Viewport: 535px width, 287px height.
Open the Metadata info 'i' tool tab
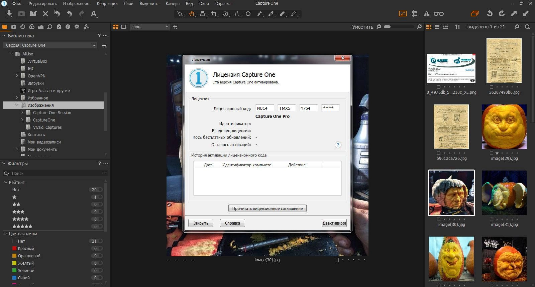pos(68,27)
